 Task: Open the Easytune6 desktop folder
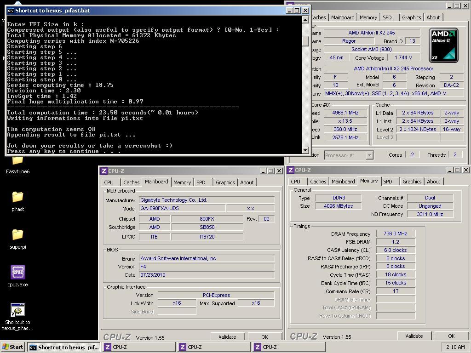click(17, 165)
